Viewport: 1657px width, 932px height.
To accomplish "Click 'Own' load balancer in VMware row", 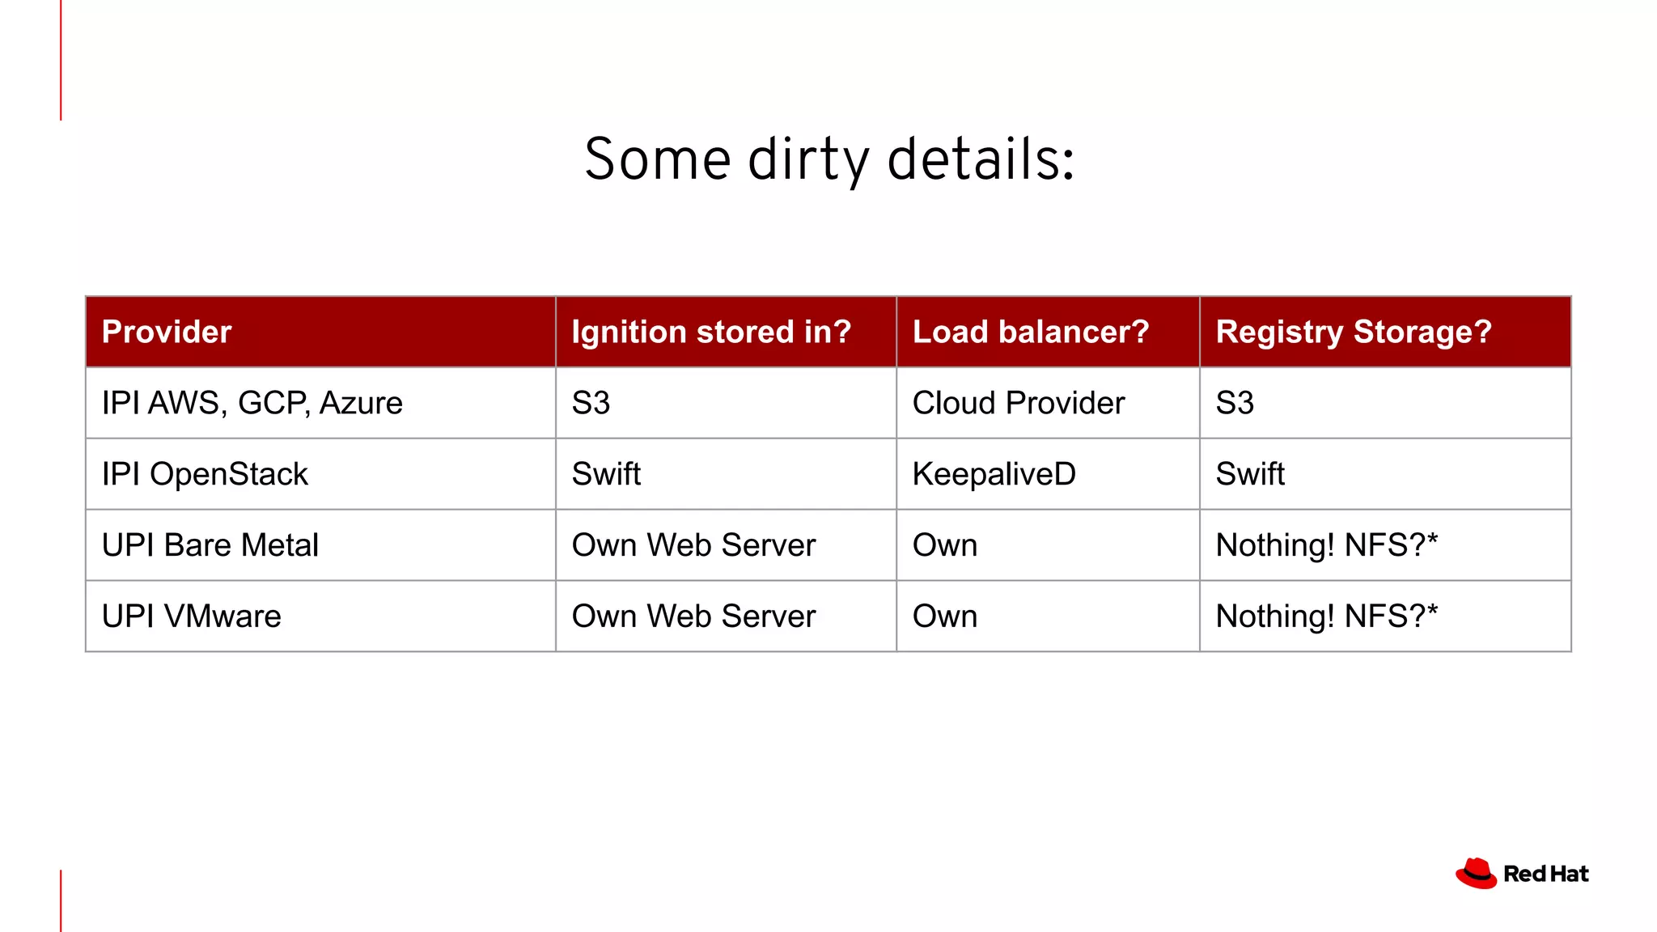I will coord(944,616).
